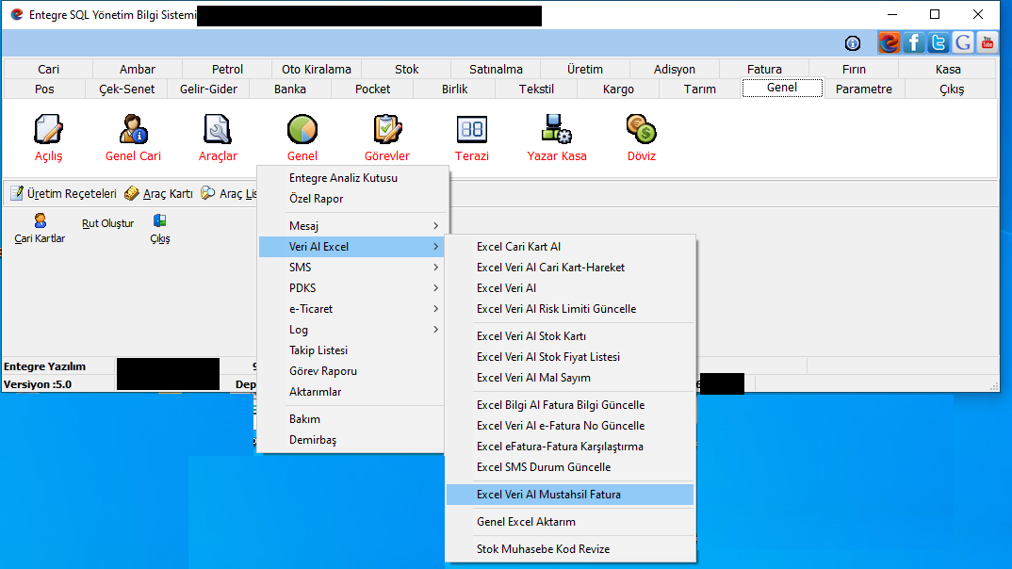
Task: Switch to the Stok tab
Action: (407, 69)
